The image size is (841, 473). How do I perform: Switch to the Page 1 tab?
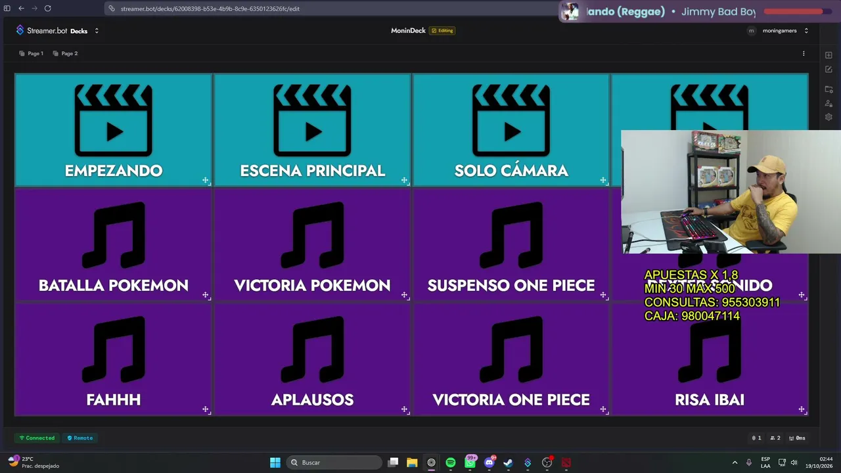pos(32,54)
